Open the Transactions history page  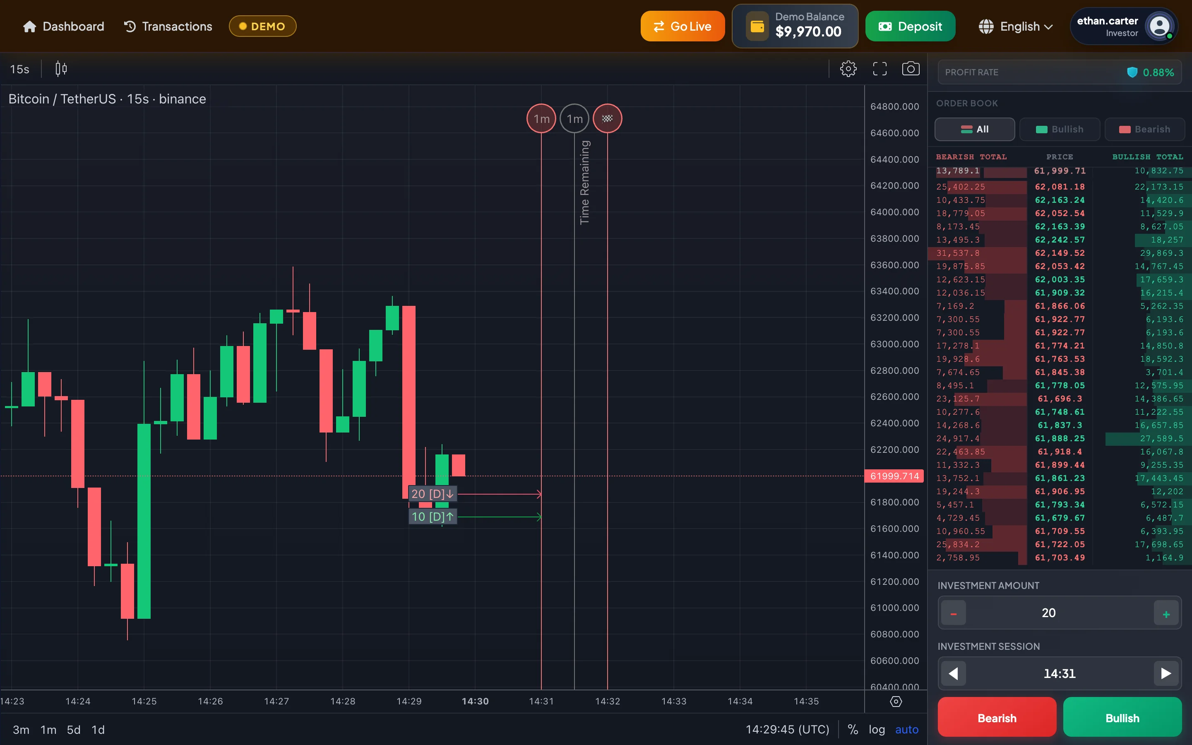click(x=168, y=26)
